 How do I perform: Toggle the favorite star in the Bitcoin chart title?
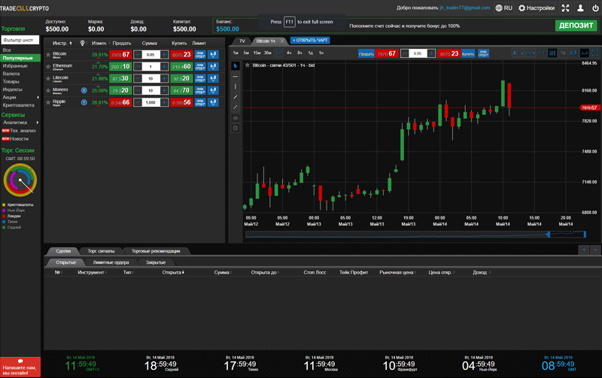(x=248, y=65)
